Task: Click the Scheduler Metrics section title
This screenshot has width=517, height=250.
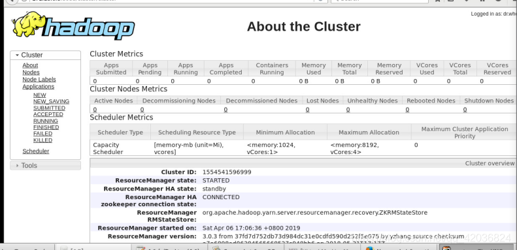Action: [122, 117]
